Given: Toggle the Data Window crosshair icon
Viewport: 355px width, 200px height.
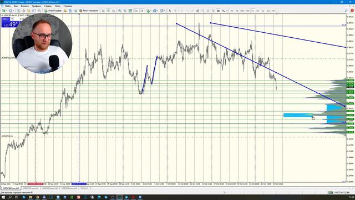Looking at the screenshot, I should [x=23, y=11].
